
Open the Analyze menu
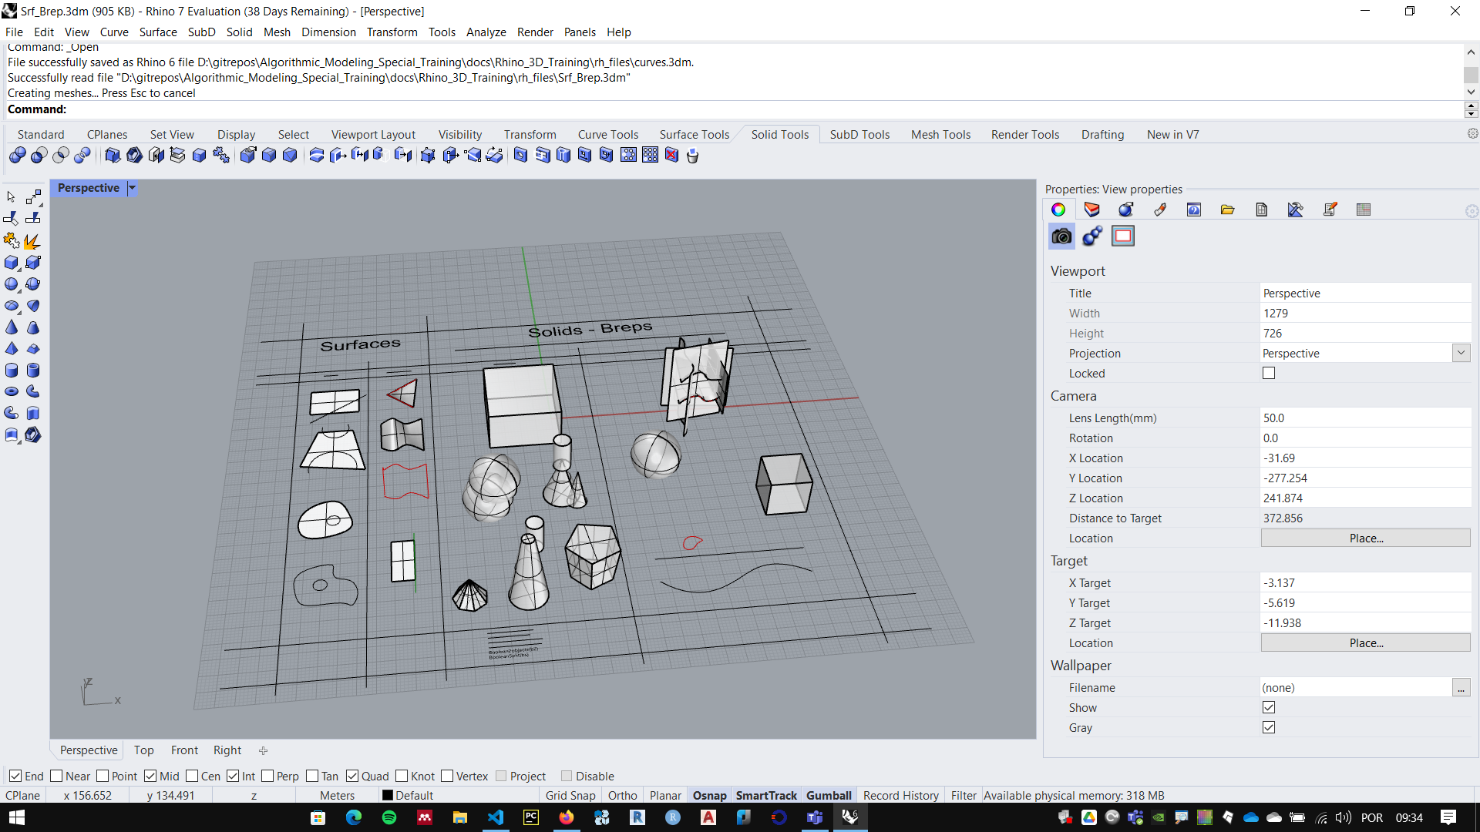click(486, 32)
